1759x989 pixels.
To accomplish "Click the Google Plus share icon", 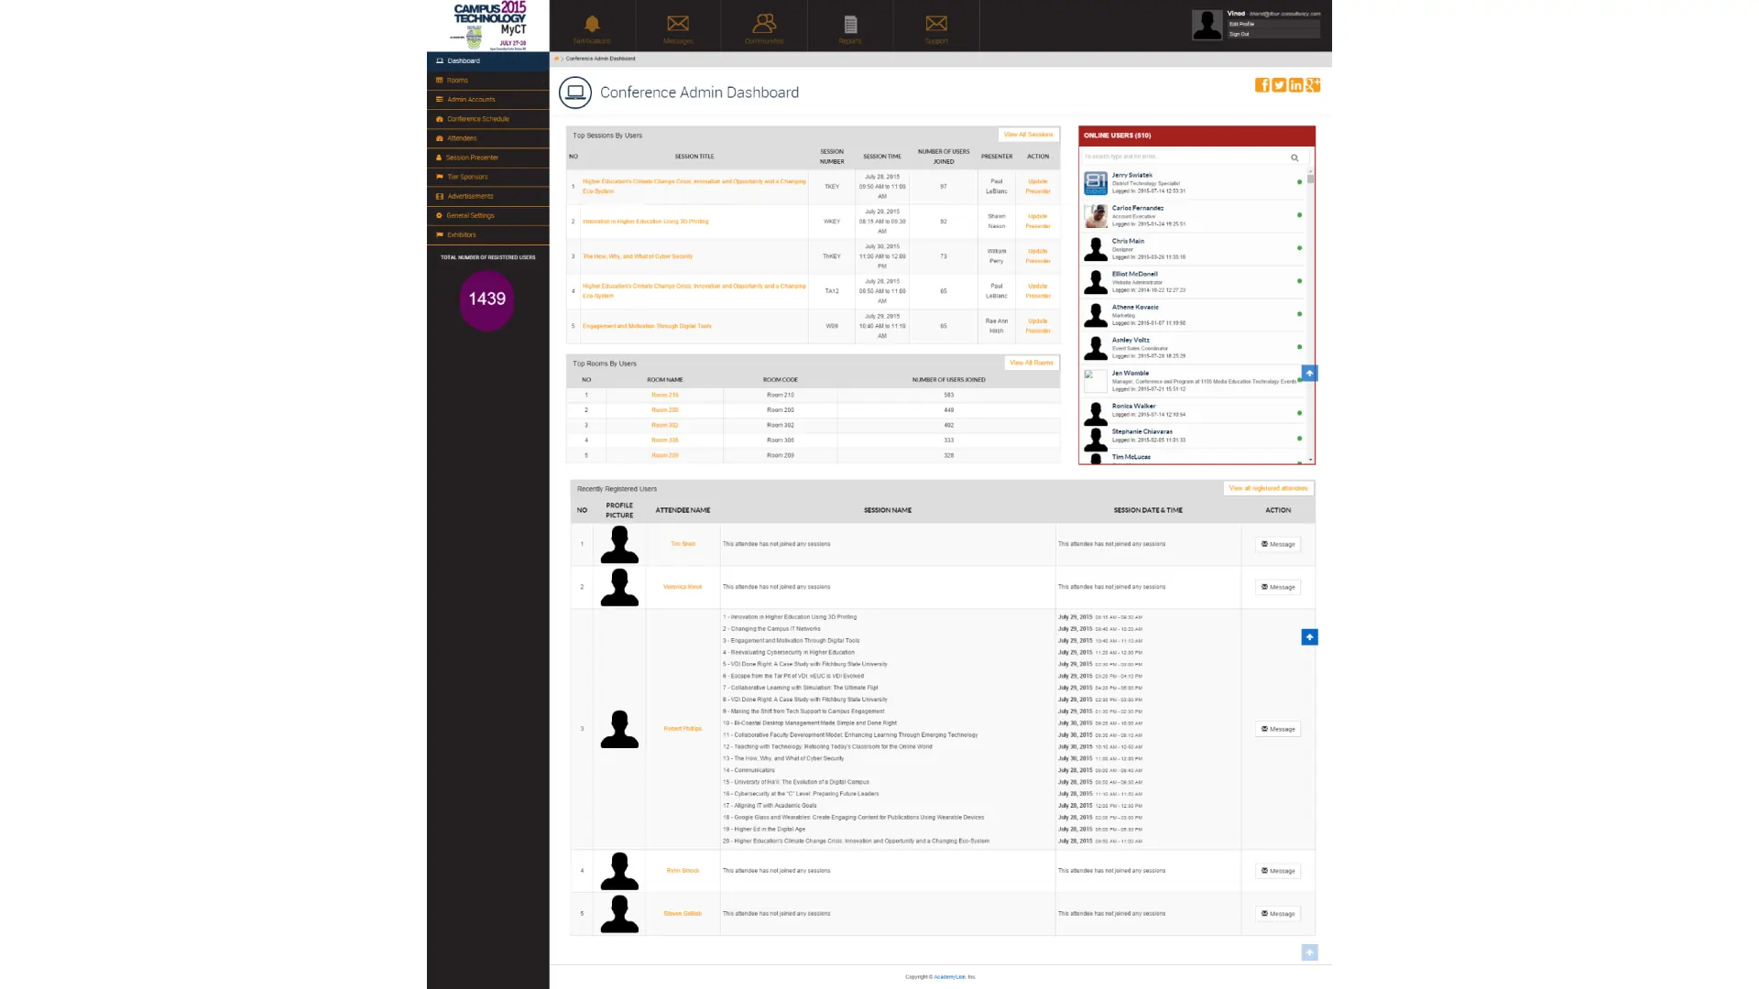I will tap(1313, 85).
